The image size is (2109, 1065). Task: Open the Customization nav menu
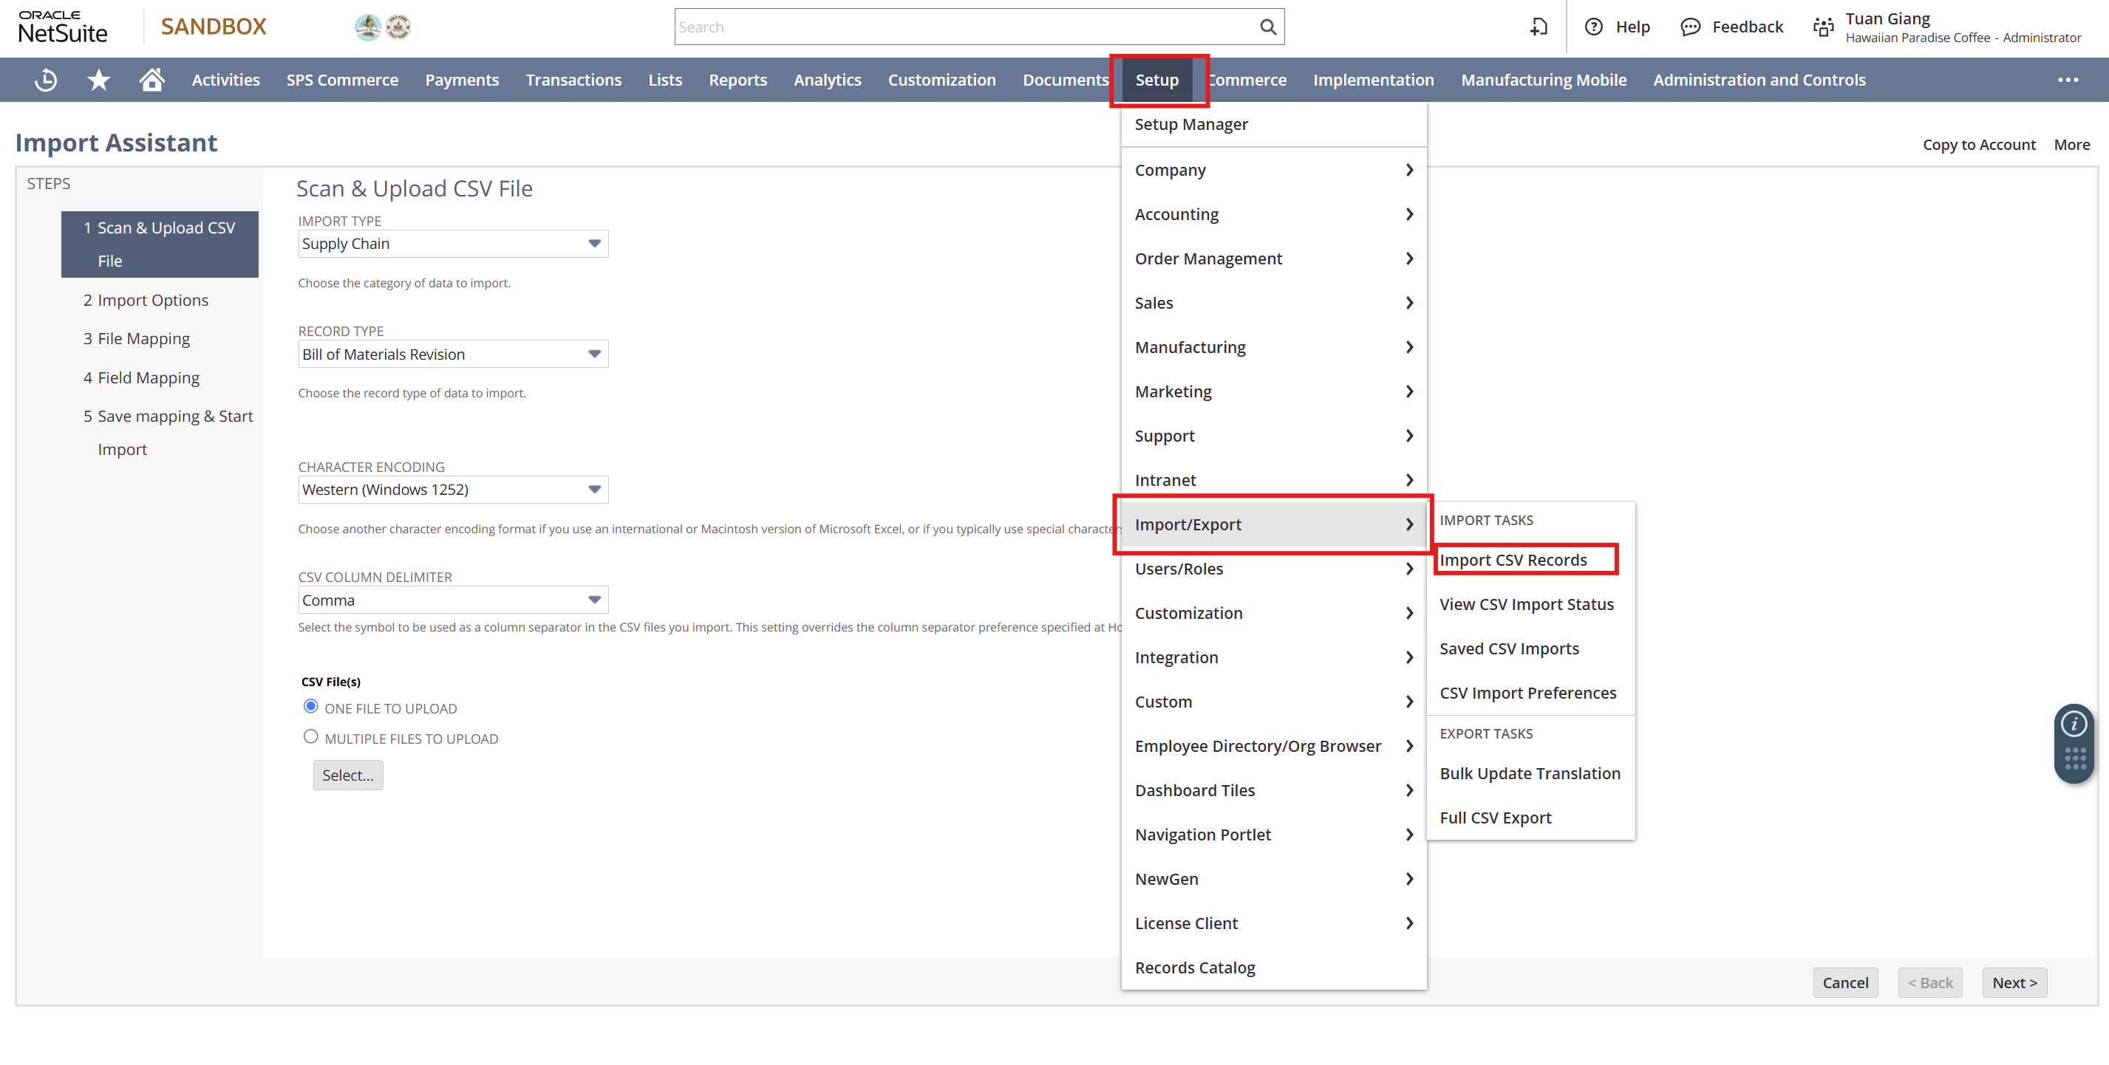pos(941,81)
